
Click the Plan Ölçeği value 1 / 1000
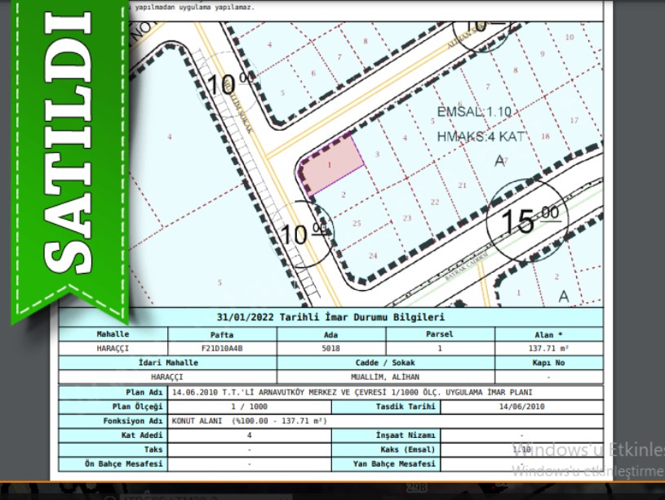(249, 406)
